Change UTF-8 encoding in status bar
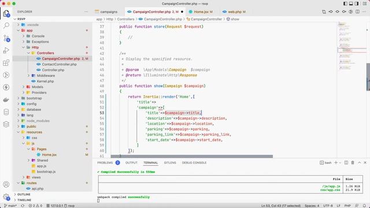 click(x=328, y=206)
